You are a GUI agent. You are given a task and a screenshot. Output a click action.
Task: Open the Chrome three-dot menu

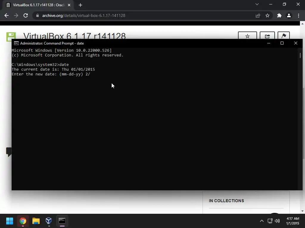(x=298, y=15)
